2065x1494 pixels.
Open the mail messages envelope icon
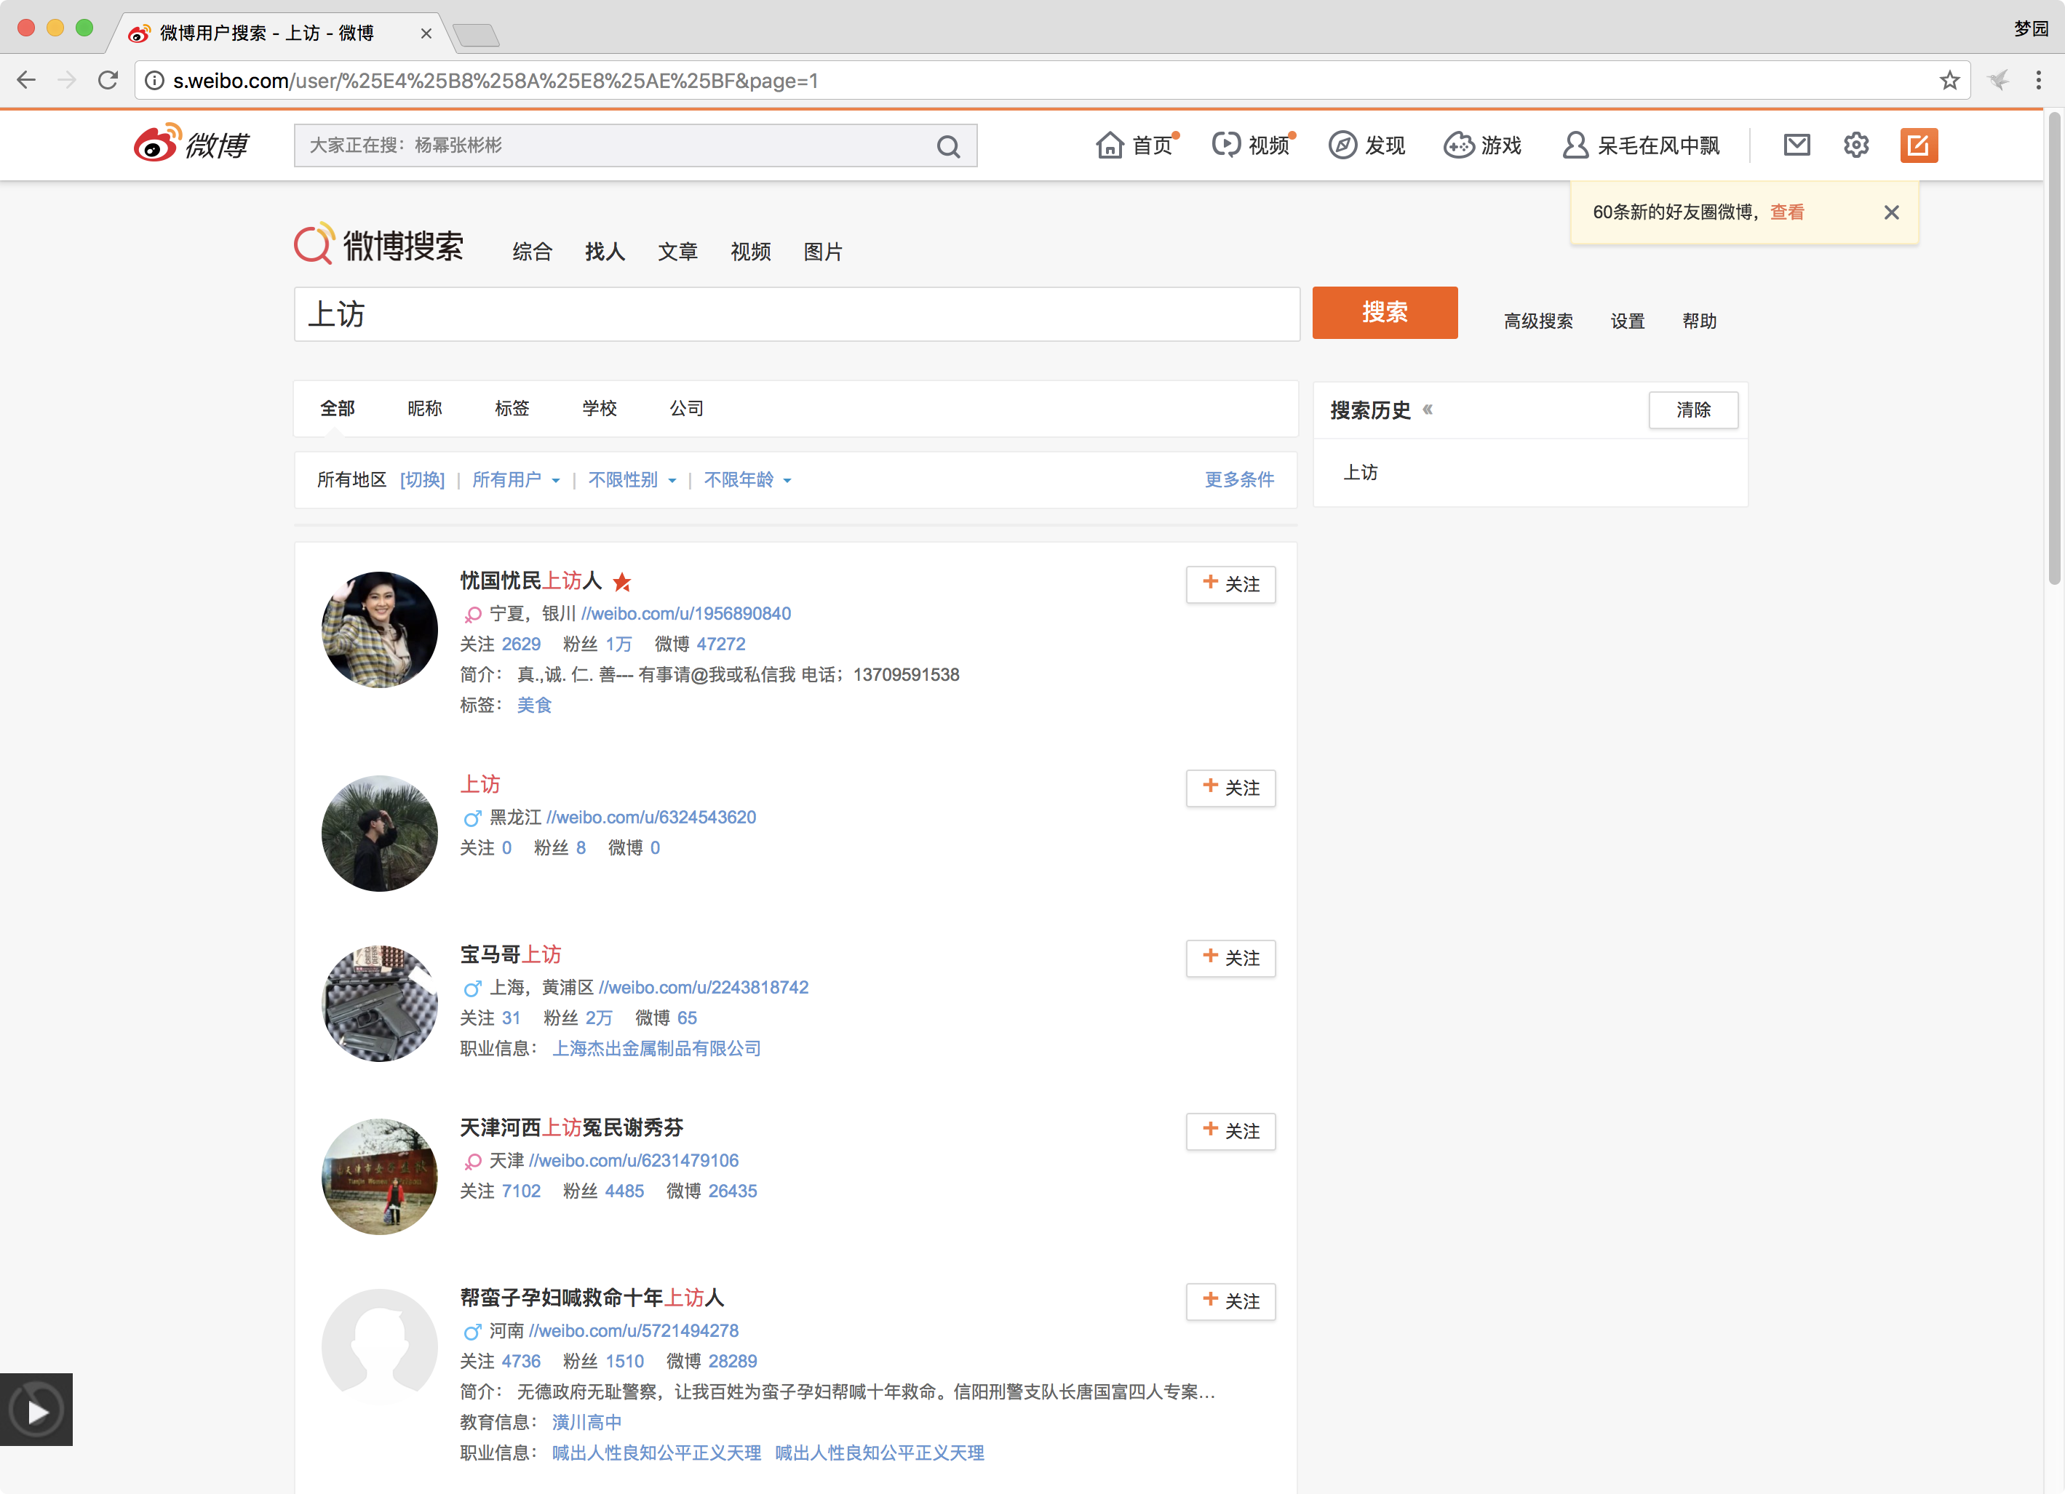click(1796, 145)
